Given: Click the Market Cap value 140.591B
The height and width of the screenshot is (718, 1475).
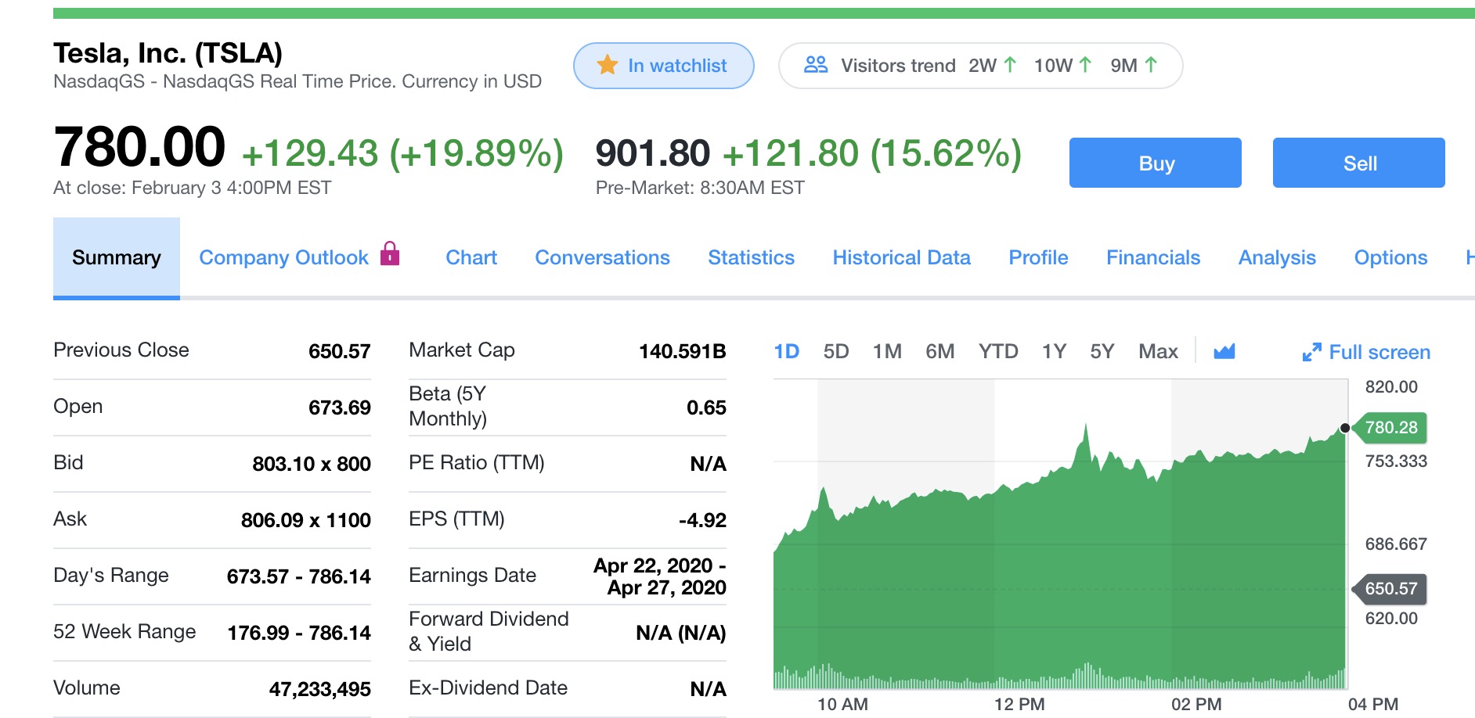Looking at the screenshot, I should pyautogui.click(x=683, y=351).
